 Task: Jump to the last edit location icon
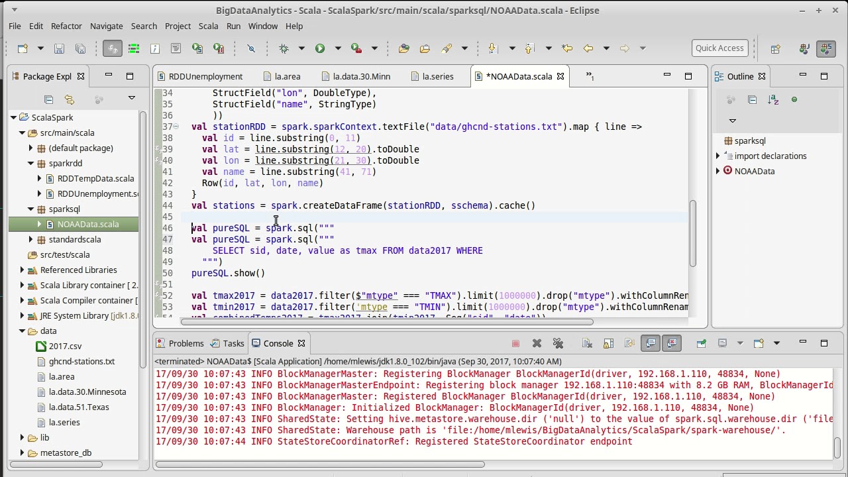click(x=567, y=48)
